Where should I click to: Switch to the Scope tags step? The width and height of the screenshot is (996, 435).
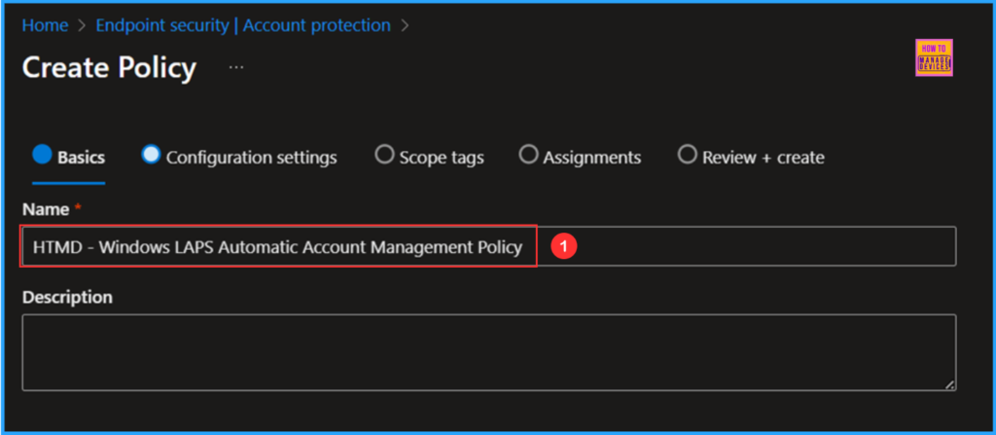click(x=429, y=157)
